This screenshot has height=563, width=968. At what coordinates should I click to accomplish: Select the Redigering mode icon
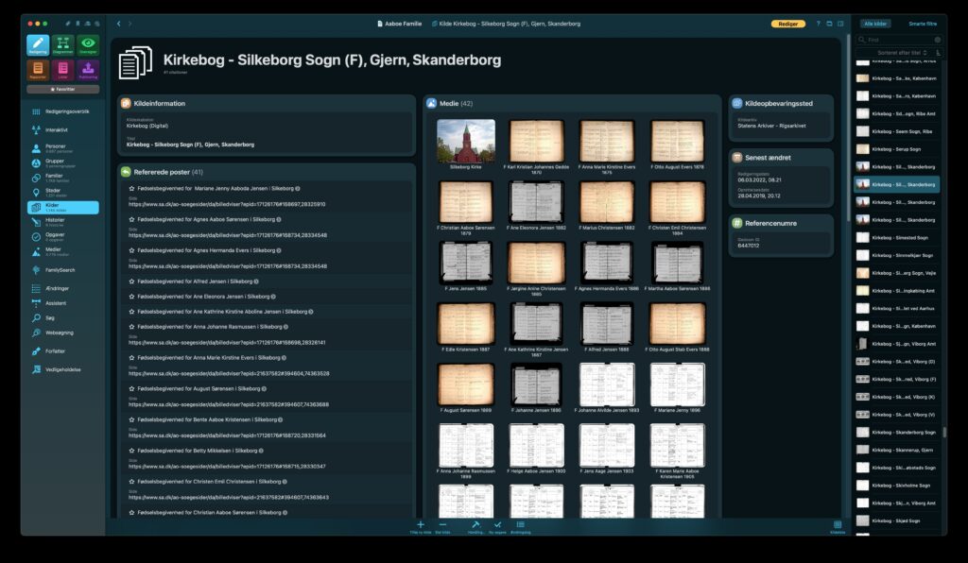(38, 45)
